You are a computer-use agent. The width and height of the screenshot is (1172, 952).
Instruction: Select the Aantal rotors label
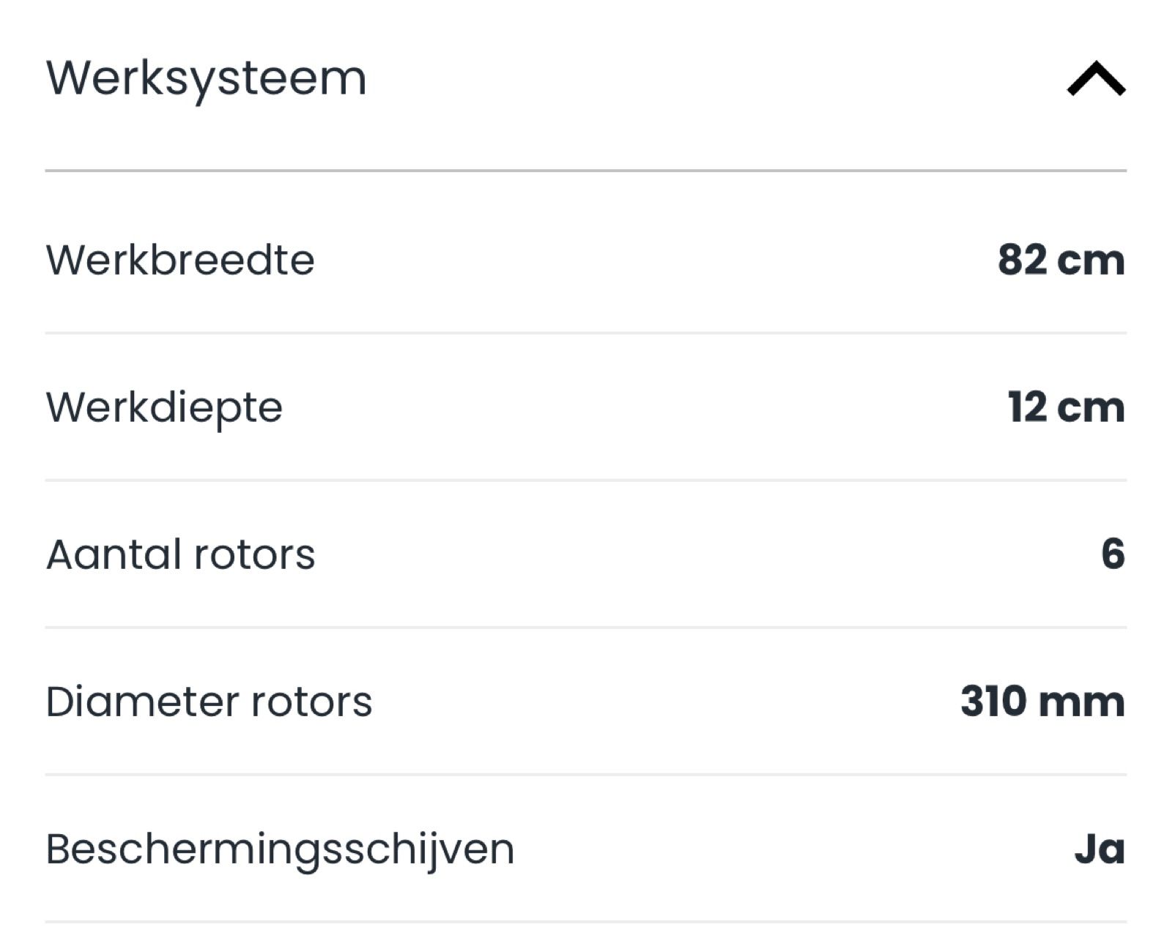point(181,554)
